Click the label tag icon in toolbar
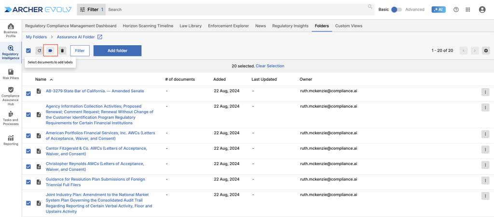Screen dimensions: 494x217 (x=51, y=51)
